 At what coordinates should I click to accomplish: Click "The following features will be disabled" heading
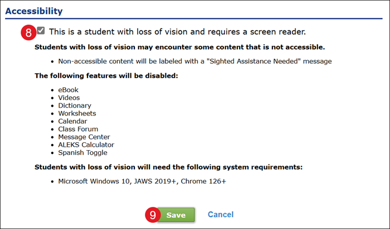106,75
